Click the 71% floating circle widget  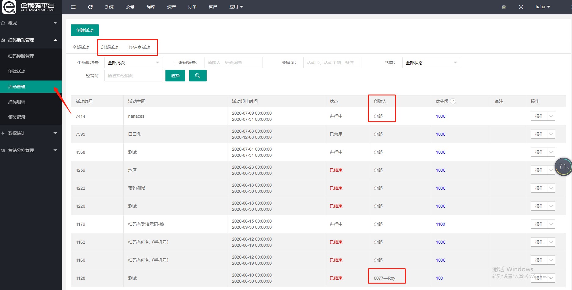pos(563,167)
